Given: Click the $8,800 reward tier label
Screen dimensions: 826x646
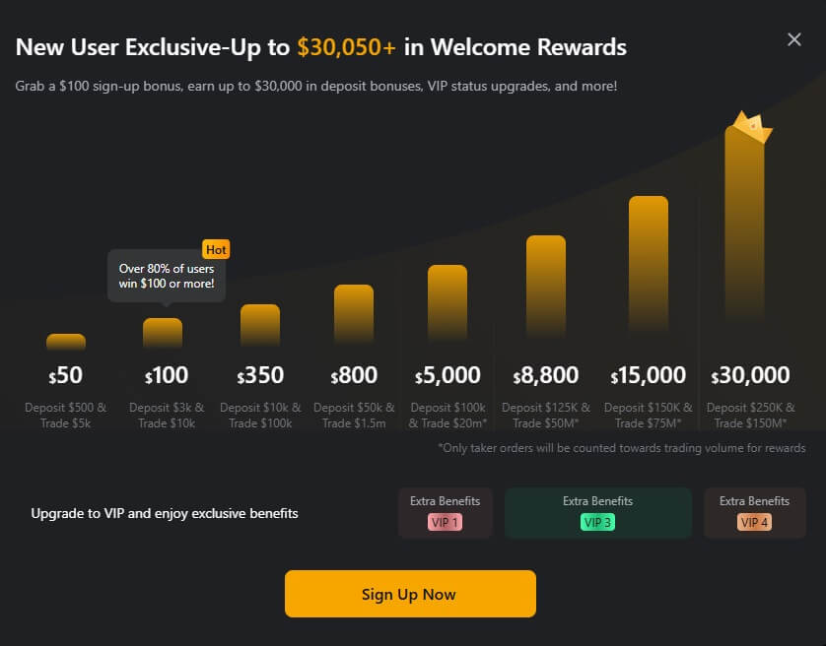Looking at the screenshot, I should pyautogui.click(x=544, y=375).
